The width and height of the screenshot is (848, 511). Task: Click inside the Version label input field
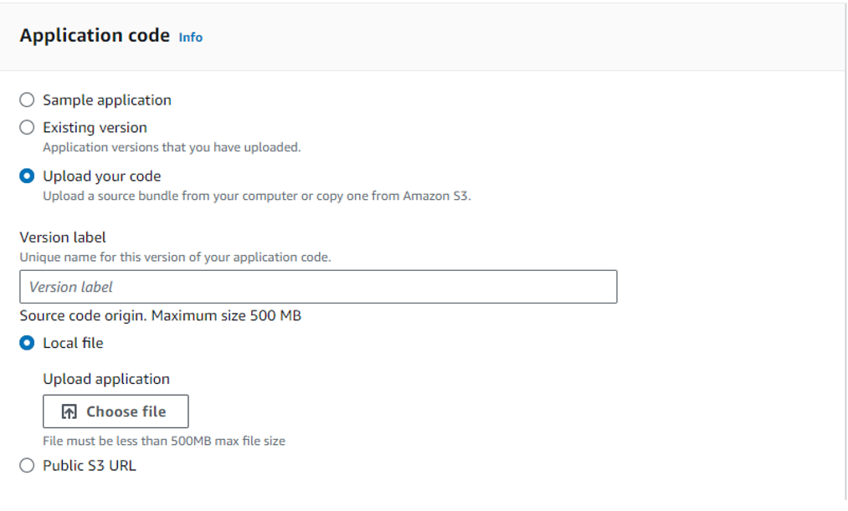tap(318, 286)
